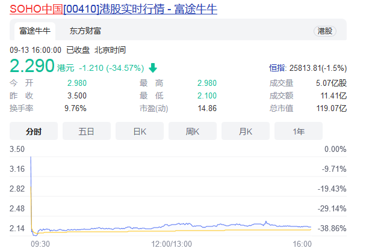Image resolution: width=378 pixels, height=251 pixels.
Task: Click the current price 2.290
Action: tap(32, 65)
